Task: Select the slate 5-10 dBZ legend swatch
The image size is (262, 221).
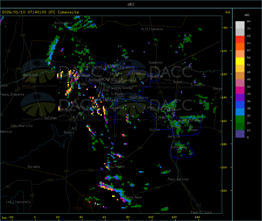Action: point(240,134)
